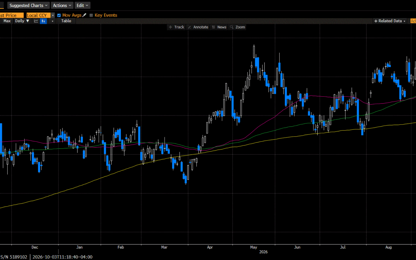Click the 2026-10-03T11:18:40-04:00 timestamp

point(62,257)
